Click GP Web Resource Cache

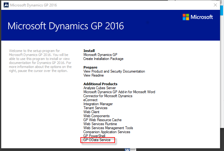click(x=102, y=120)
